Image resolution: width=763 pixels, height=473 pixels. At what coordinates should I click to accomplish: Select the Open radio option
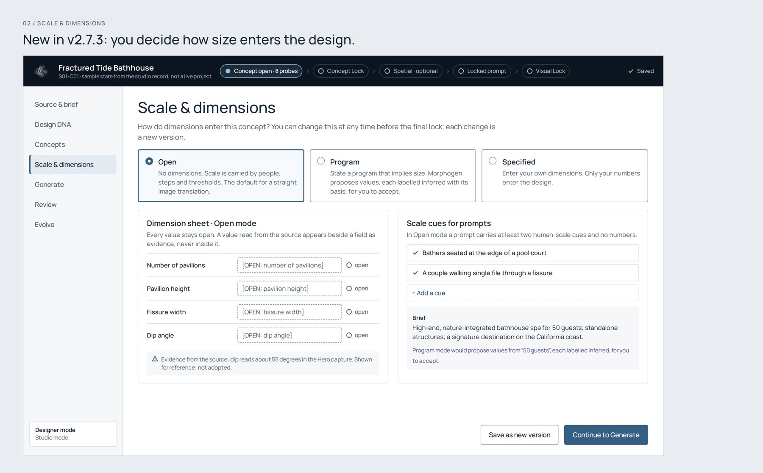pos(149,161)
